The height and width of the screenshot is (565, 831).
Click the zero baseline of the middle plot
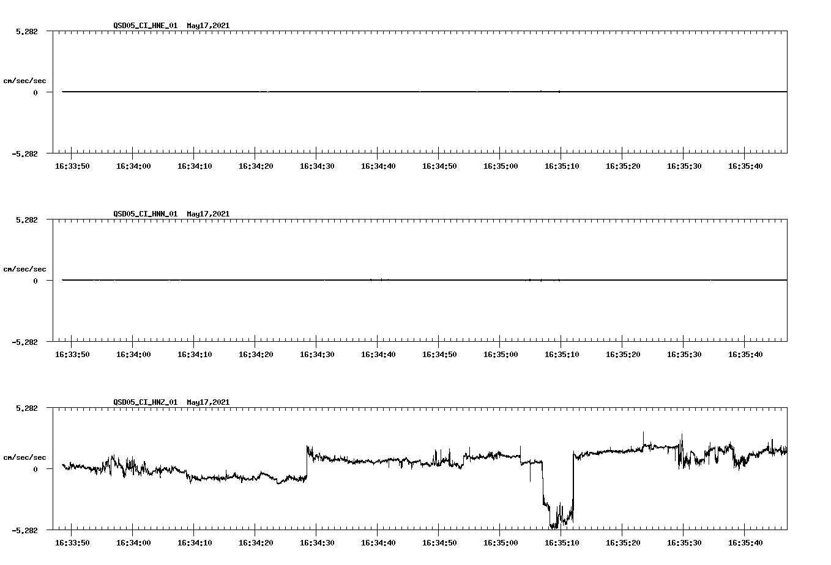click(367, 280)
